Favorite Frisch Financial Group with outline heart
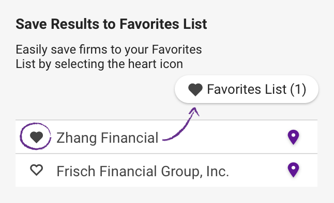Screen dimensions: 334x203 (x=36, y=170)
